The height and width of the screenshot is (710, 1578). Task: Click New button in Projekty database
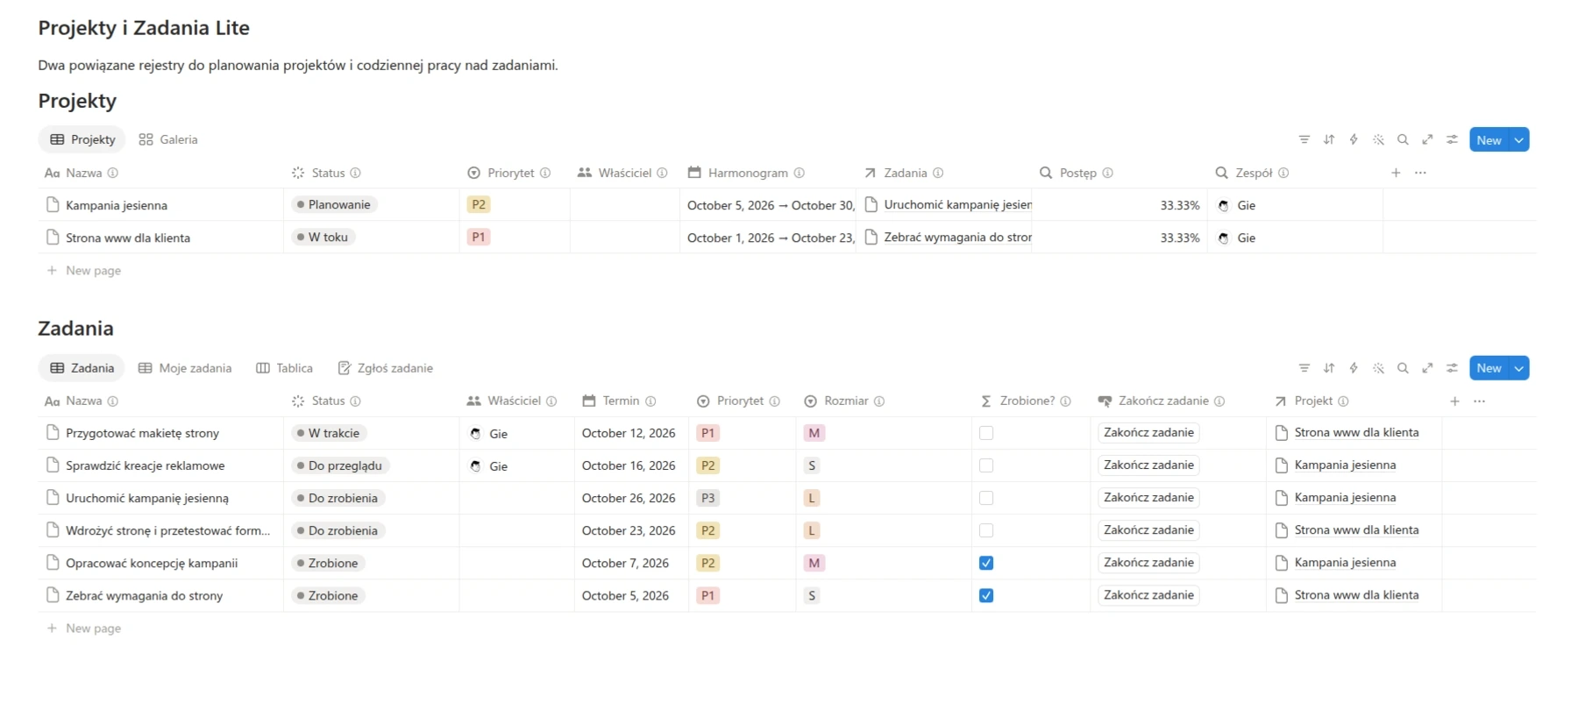coord(1489,139)
